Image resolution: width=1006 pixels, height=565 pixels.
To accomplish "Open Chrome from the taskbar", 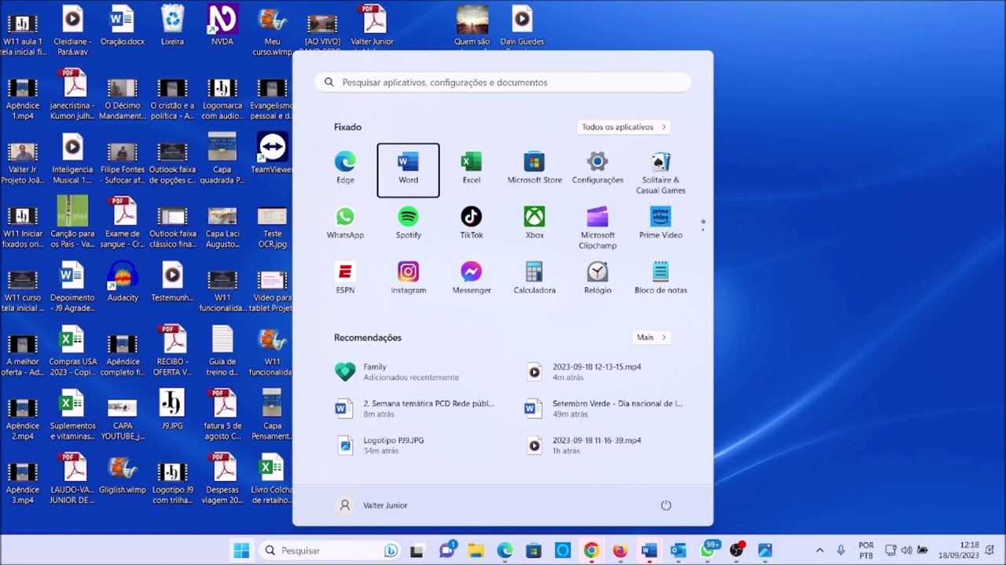I will pyautogui.click(x=591, y=550).
